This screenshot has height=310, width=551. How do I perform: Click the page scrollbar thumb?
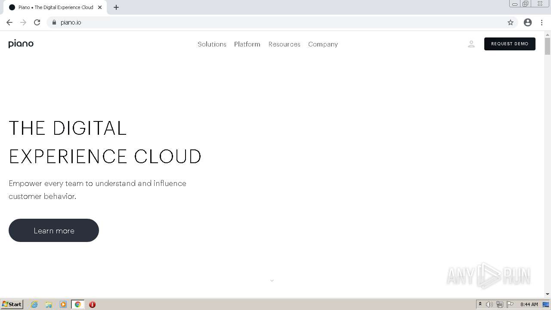548,46
